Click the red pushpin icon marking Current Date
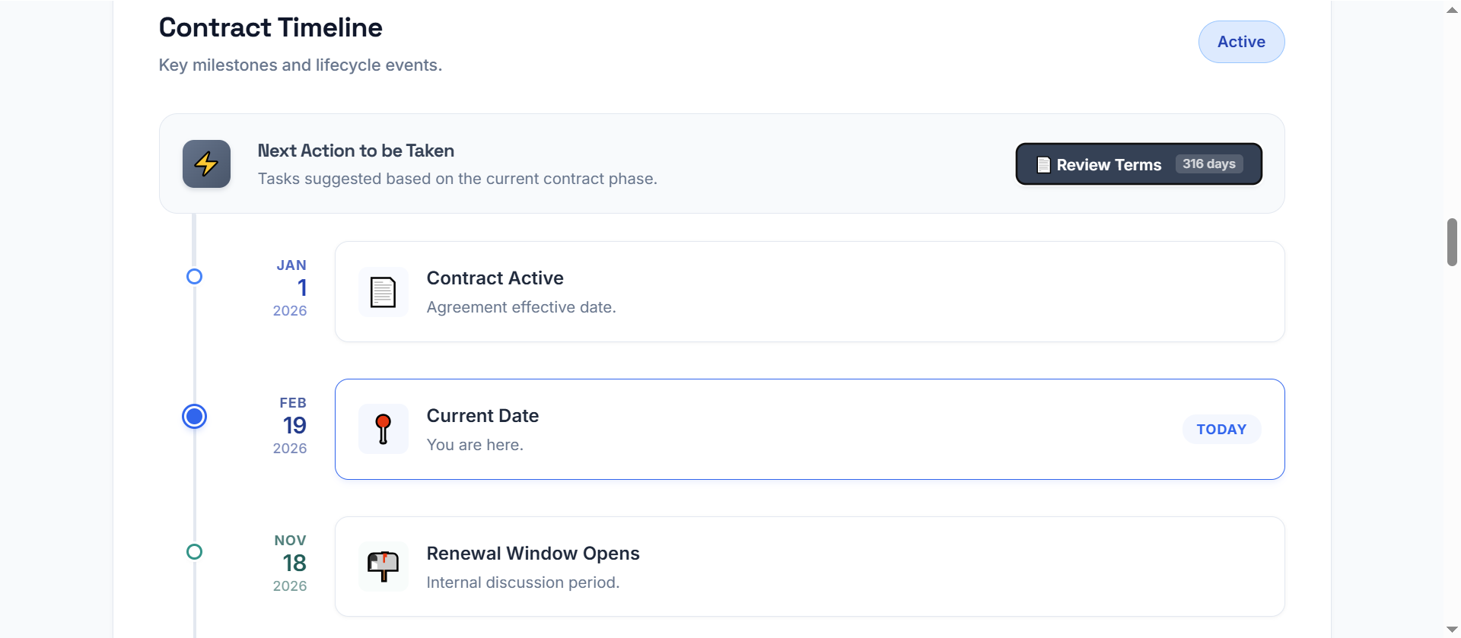This screenshot has width=1461, height=638. 383,428
